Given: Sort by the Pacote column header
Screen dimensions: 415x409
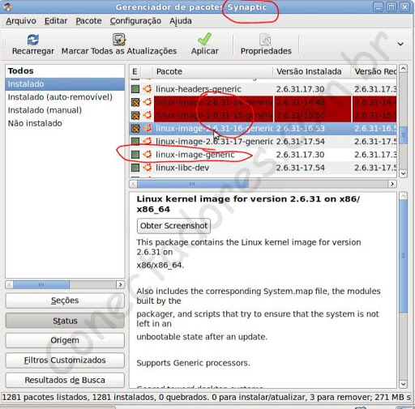Looking at the screenshot, I should 212,71.
